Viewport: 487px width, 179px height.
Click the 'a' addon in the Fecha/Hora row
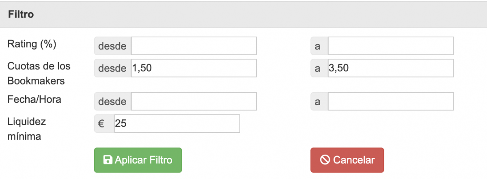click(x=318, y=101)
